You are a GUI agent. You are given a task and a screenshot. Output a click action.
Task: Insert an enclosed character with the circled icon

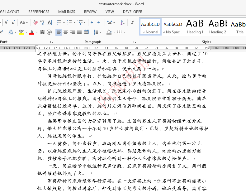coord(49,32)
